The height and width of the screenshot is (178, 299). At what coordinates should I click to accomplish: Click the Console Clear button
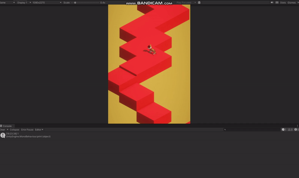[3, 129]
